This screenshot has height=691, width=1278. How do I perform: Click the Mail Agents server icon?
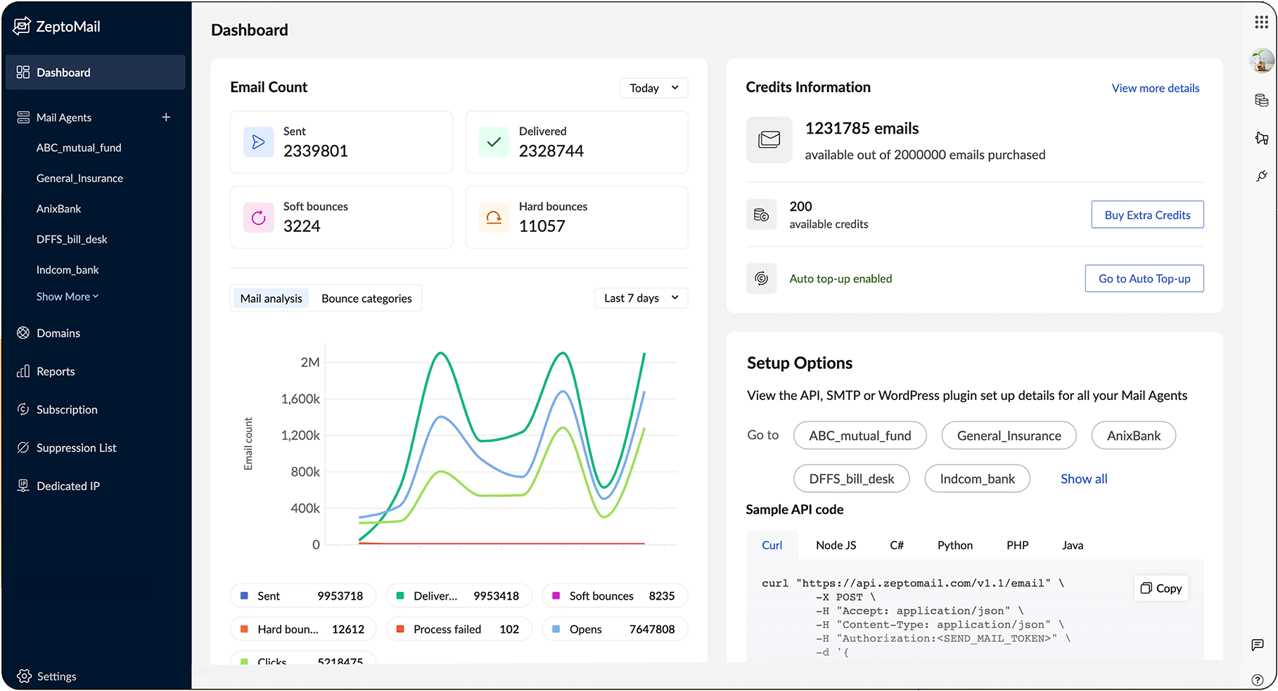[x=23, y=117]
